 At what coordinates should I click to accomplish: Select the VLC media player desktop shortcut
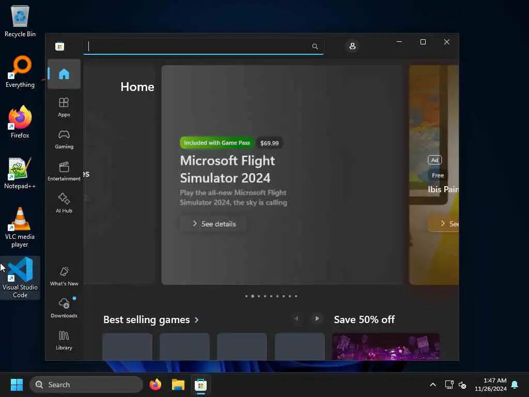[20, 227]
